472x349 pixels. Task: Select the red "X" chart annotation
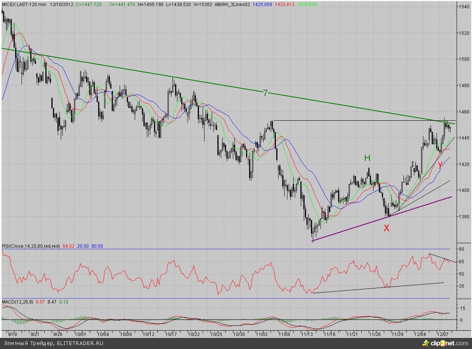(386, 228)
